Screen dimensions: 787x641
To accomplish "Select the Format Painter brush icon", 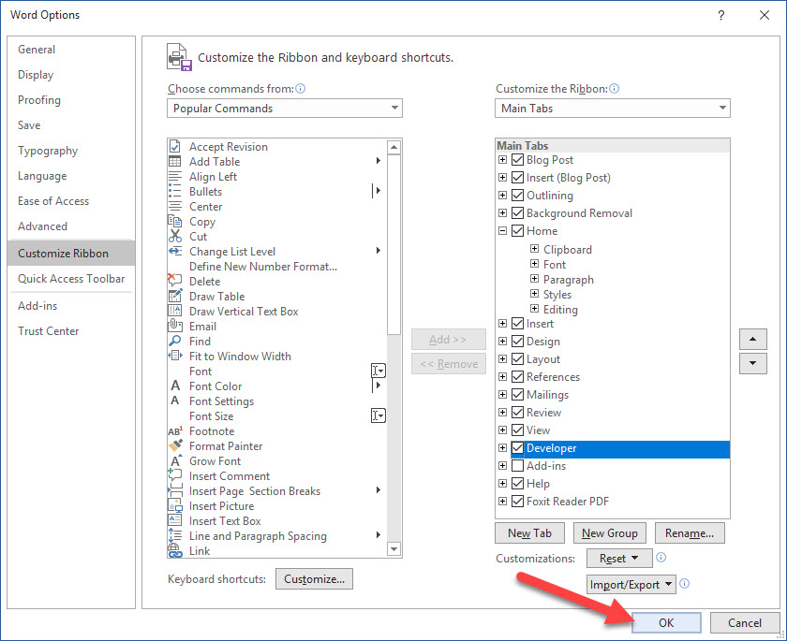I will coord(175,445).
